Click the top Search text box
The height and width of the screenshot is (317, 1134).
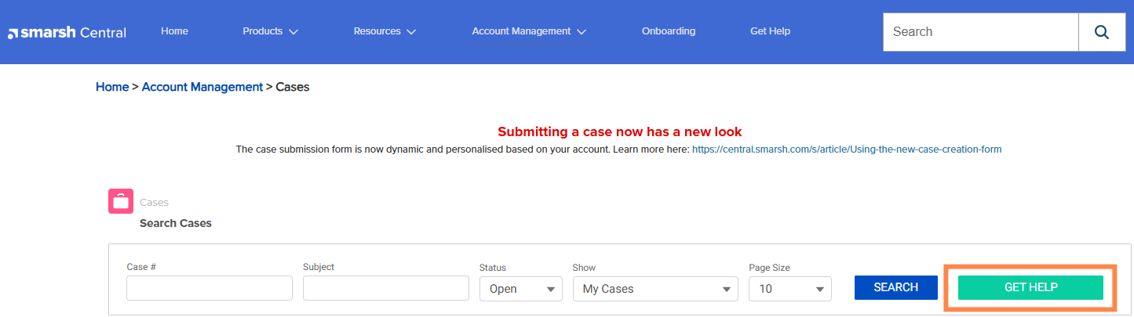coord(980,32)
